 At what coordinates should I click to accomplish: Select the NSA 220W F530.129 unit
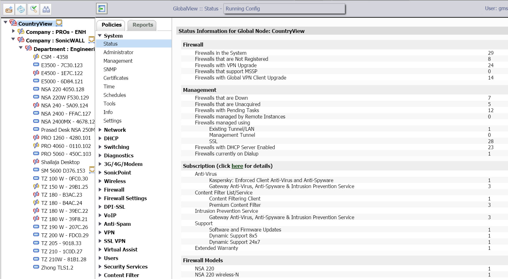[65, 98]
